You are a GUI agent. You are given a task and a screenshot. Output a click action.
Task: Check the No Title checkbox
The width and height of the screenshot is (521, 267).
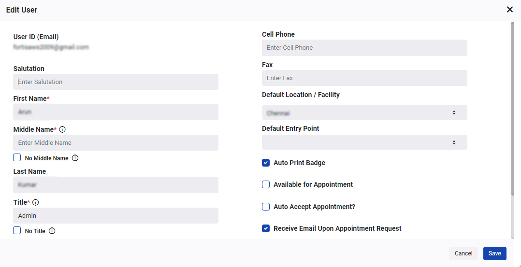pos(17,230)
